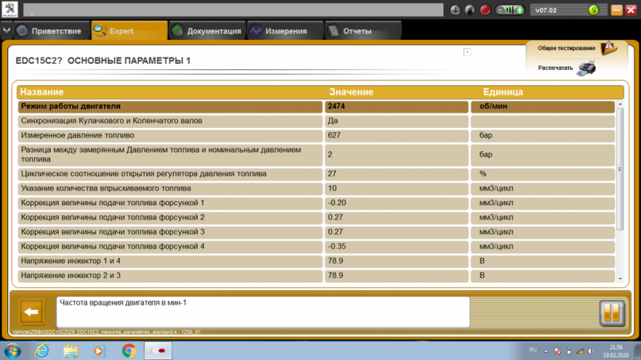This screenshot has height=360, width=641.
Task: Click the anchor icon in top bar
Action: tap(455, 10)
